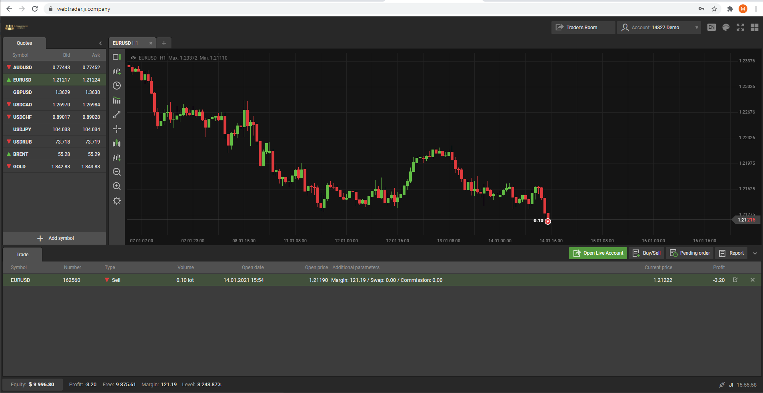Click the current price label 1.21215
Image resolution: width=763 pixels, height=393 pixels.
point(746,220)
